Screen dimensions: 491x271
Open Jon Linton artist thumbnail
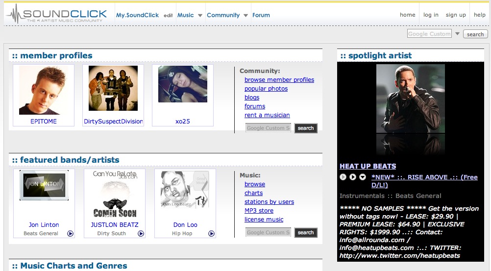(44, 185)
